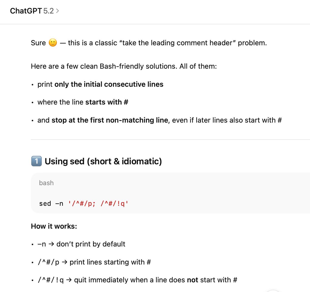
Task: Click the smiley face emoji after Sure
Action: coord(53,43)
